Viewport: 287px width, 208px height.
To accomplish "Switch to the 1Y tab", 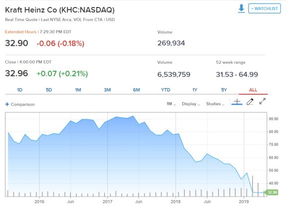I will point(195,90).
